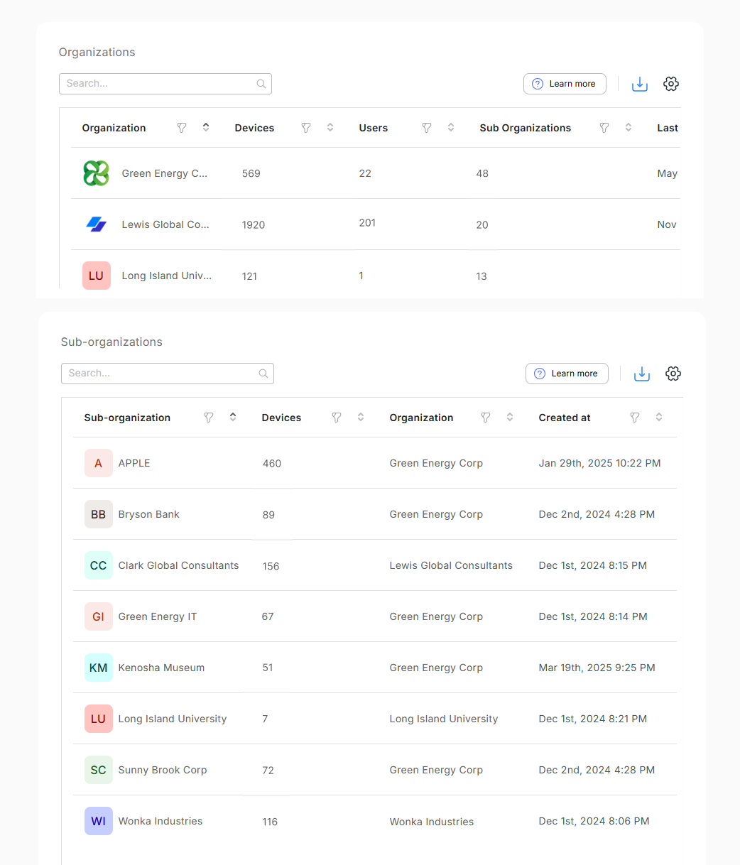
Task: Filter the Sub Organizations column
Action: point(604,128)
